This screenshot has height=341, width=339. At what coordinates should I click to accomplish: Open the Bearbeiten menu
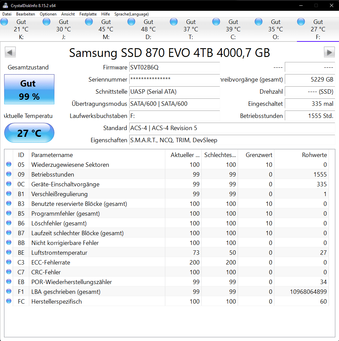click(x=26, y=14)
